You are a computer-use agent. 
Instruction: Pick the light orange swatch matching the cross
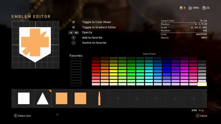(x=105, y=78)
